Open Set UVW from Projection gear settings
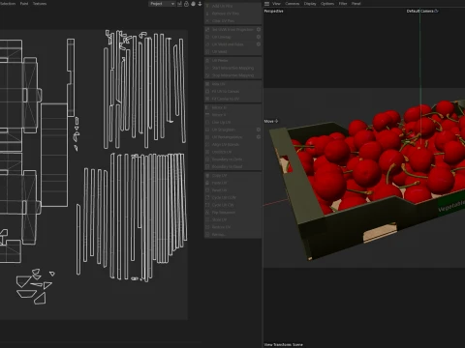This screenshot has width=465, height=348. (x=259, y=29)
